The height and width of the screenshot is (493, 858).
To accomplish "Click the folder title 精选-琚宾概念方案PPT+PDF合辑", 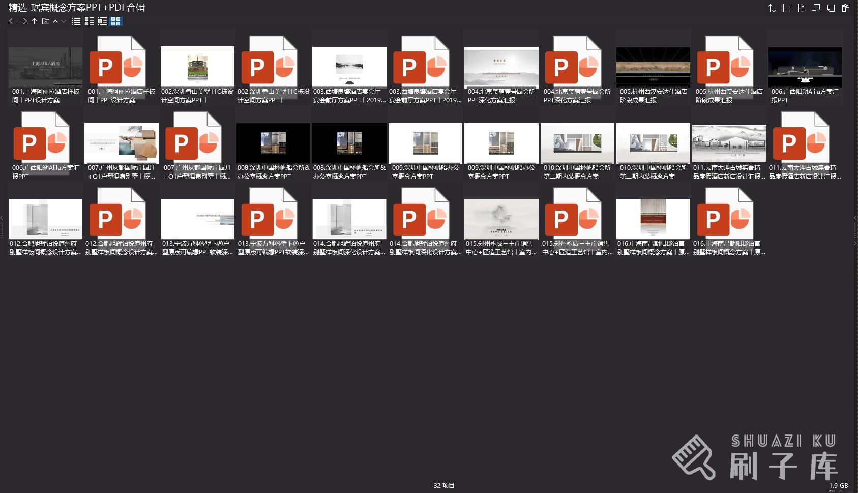I will (77, 8).
